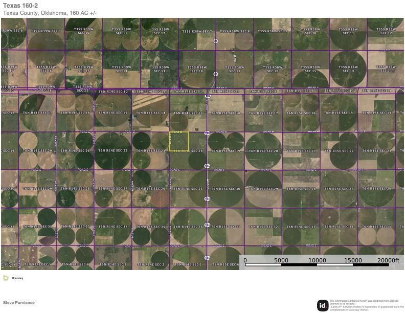This screenshot has width=405, height=313.
Task: Click the yellow Boundary legend icon
Action: [6, 278]
